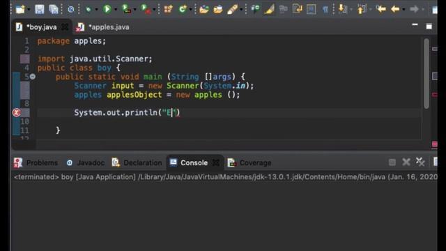Click the Save All icon

coord(54,9)
